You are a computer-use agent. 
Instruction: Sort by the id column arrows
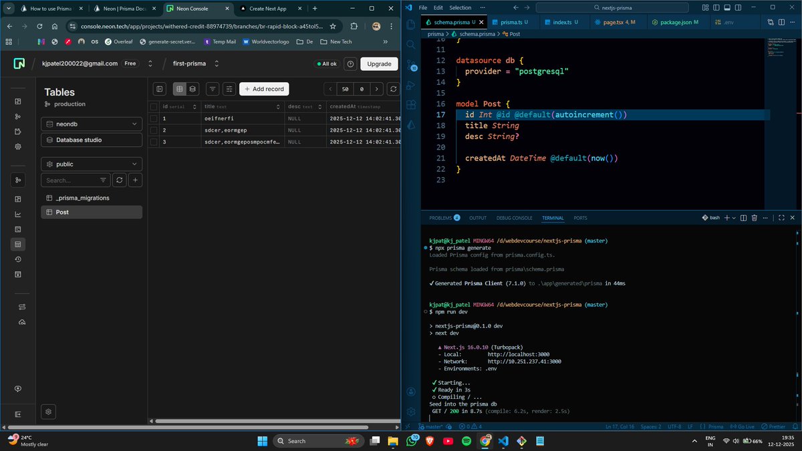click(x=194, y=107)
